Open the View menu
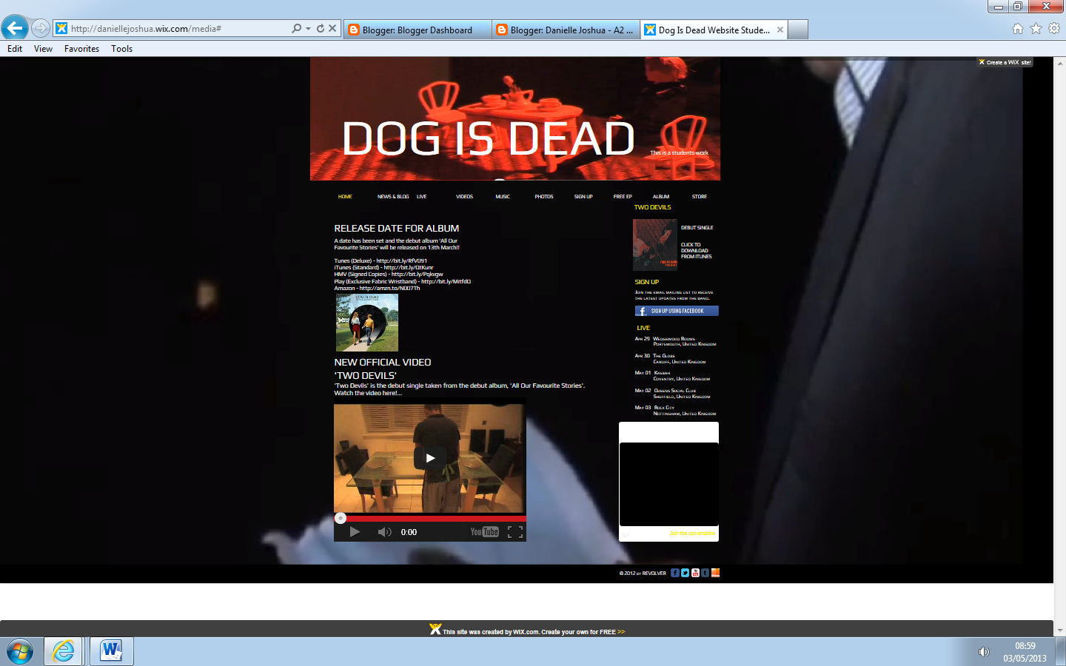 tap(43, 49)
